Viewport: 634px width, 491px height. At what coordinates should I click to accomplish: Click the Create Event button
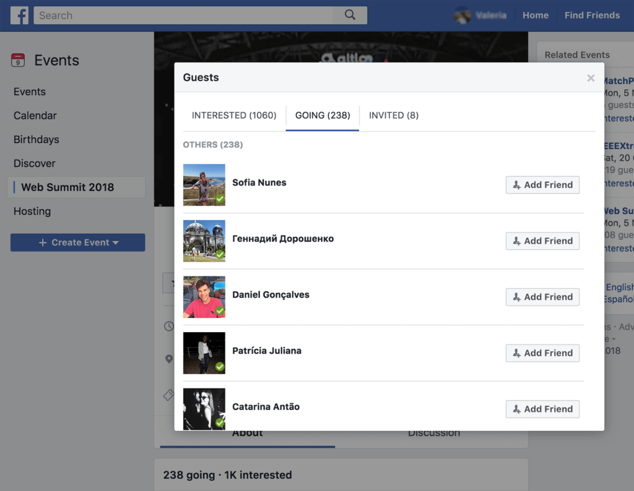[x=77, y=242]
